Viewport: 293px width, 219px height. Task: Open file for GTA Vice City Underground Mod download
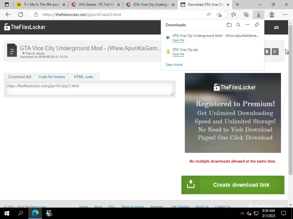click(178, 40)
